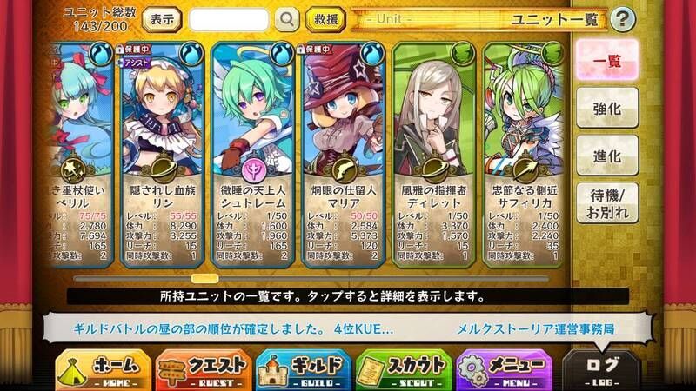
Task: Tap the pink weapon emblem on シュトレーム's card
Action: [x=254, y=170]
